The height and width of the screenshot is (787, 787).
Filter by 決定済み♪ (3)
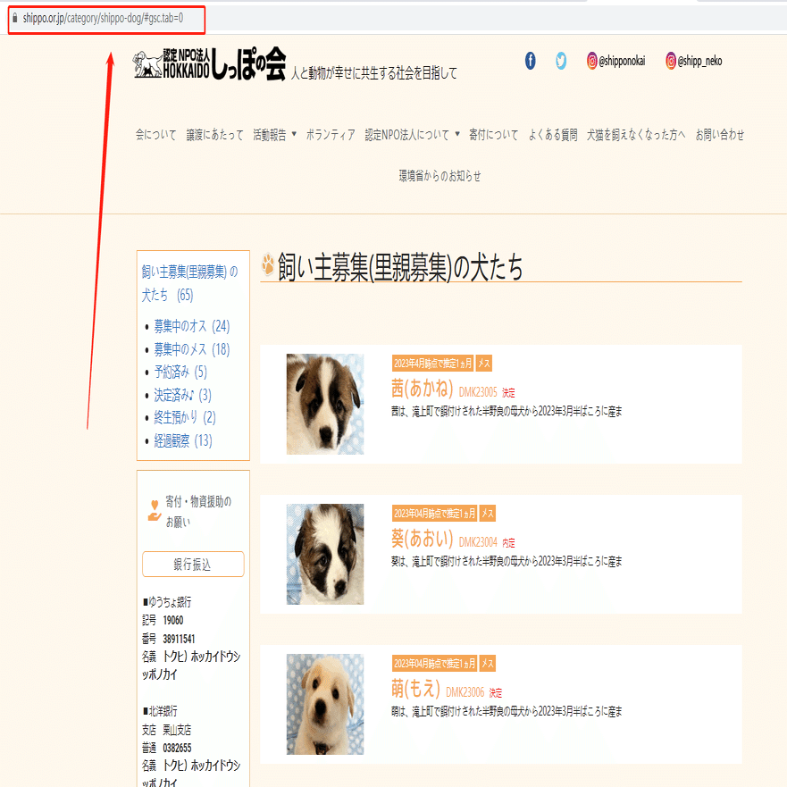click(183, 395)
